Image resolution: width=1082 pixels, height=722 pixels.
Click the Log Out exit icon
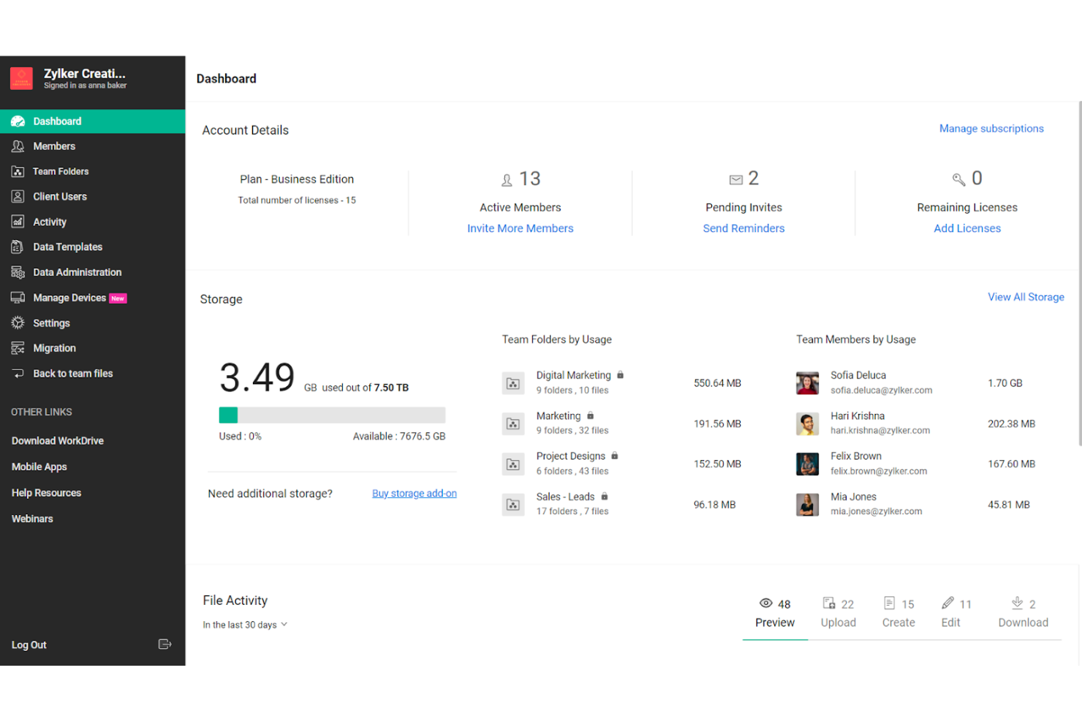pyautogui.click(x=165, y=644)
